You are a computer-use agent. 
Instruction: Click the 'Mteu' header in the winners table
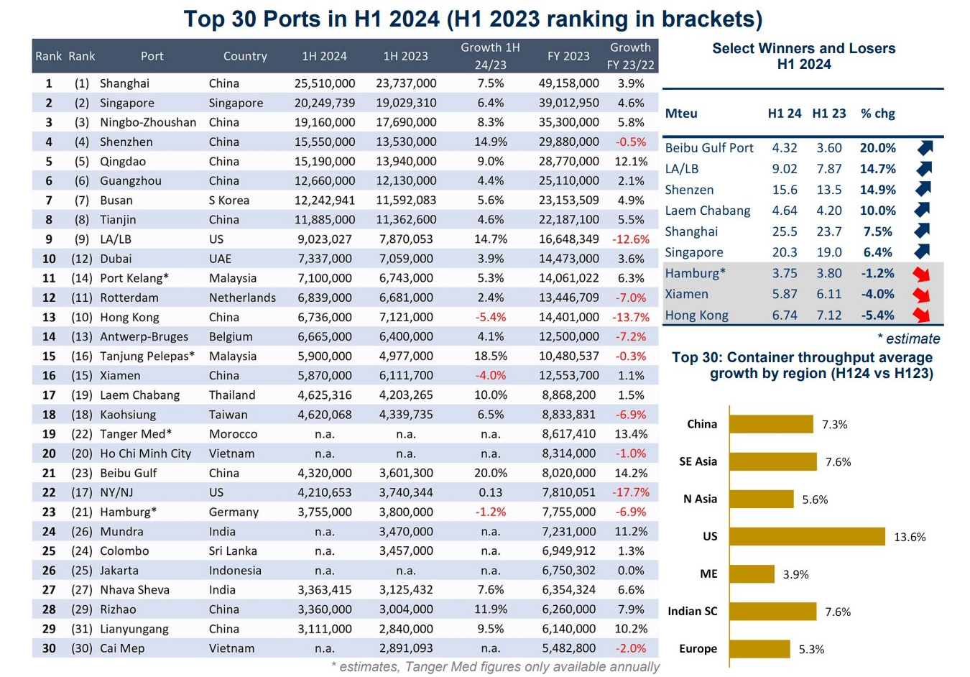coord(681,114)
